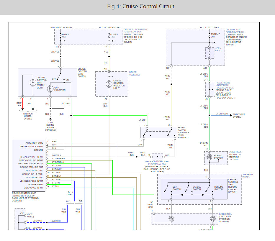Click the BRN wire label at pin 1

[x=54, y=142]
